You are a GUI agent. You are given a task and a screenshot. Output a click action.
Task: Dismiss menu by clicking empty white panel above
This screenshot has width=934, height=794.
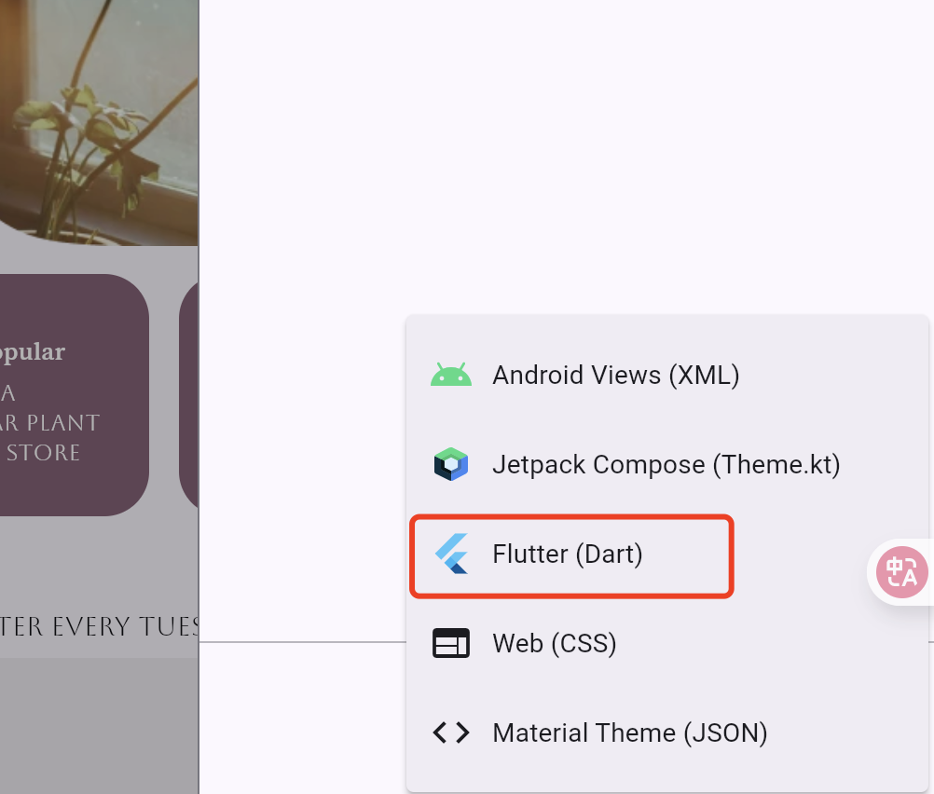point(566,155)
